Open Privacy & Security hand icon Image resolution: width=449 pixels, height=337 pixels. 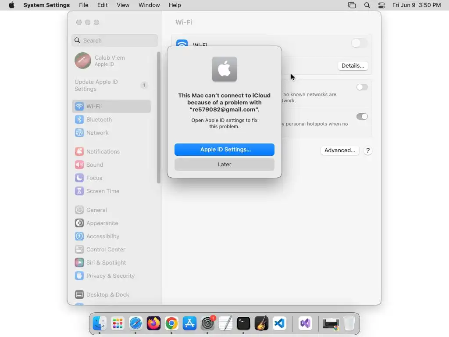(x=79, y=276)
